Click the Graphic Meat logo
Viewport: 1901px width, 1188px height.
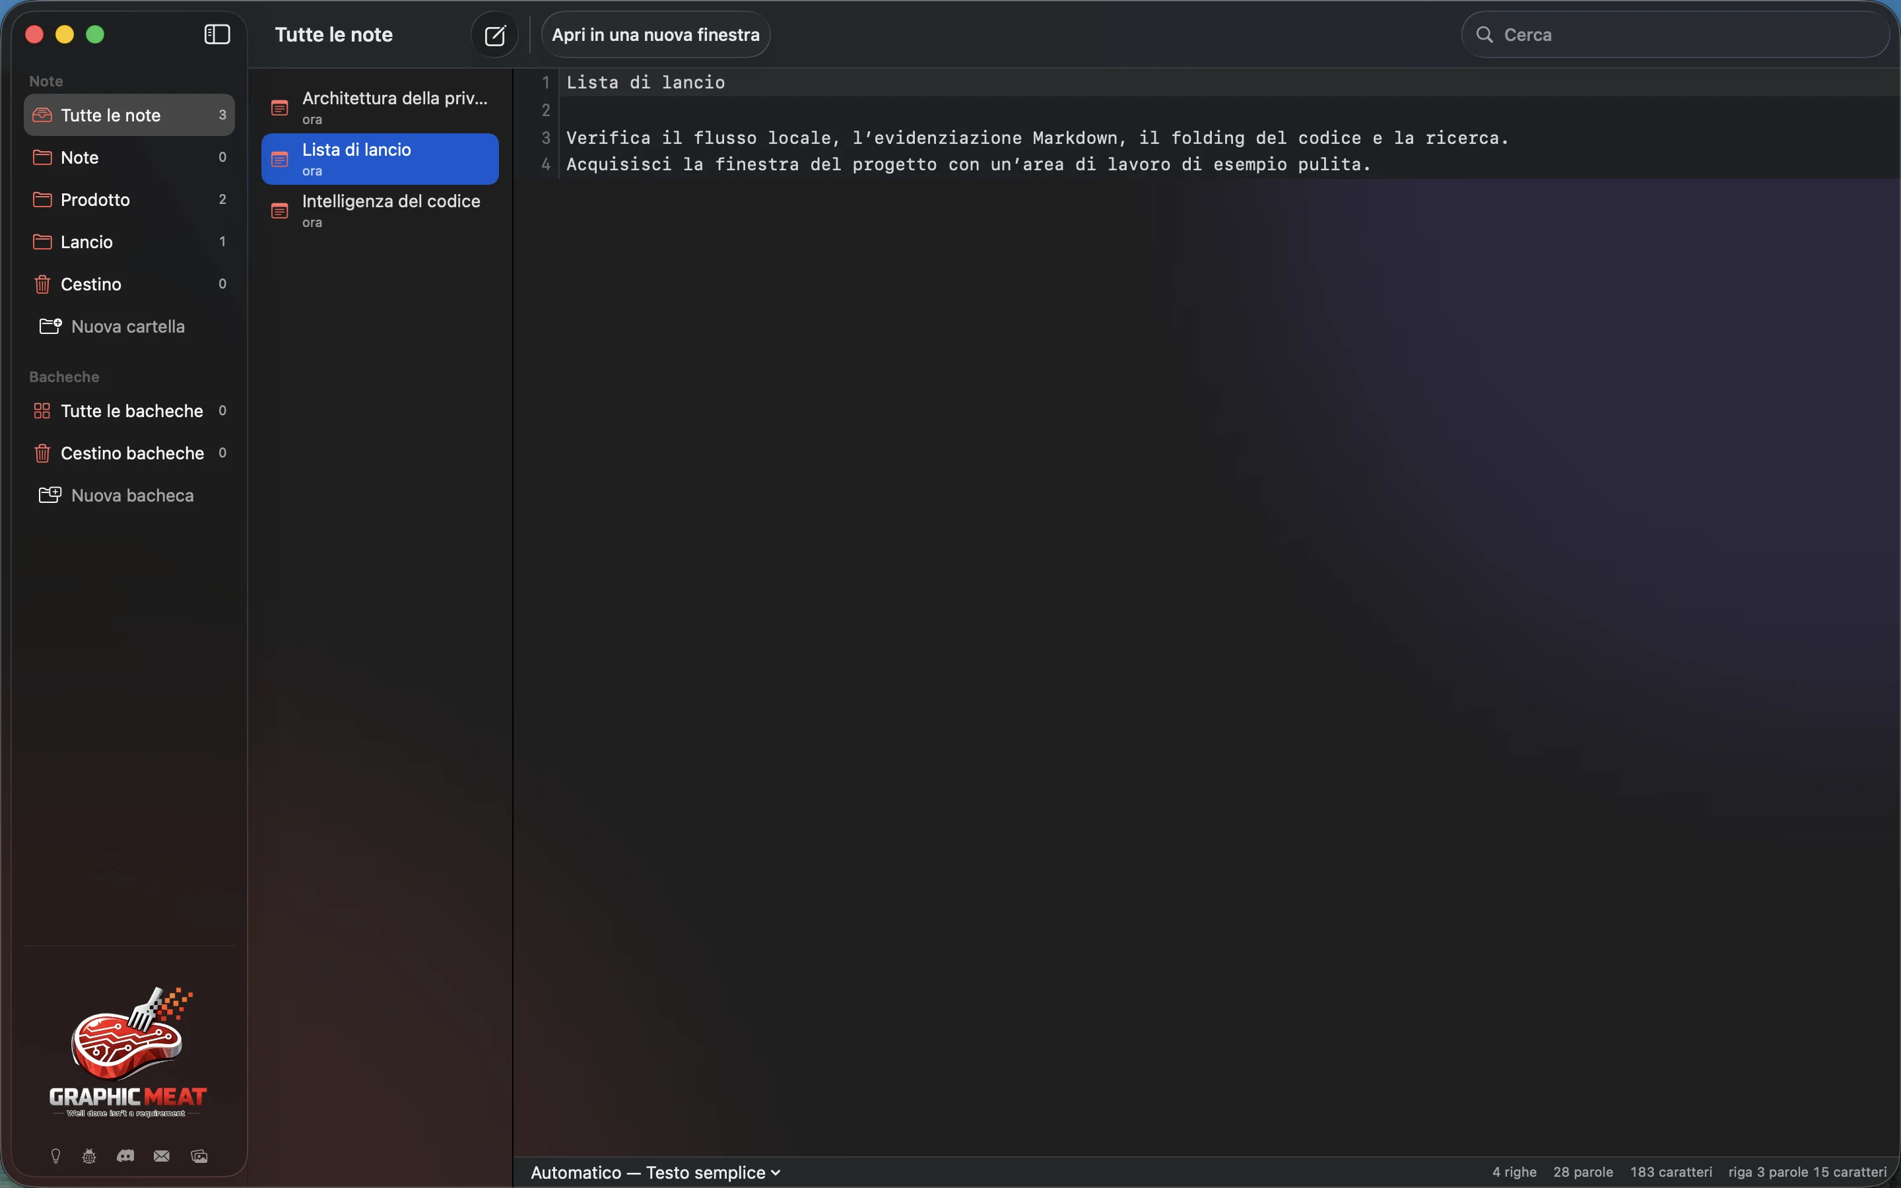[128, 1051]
